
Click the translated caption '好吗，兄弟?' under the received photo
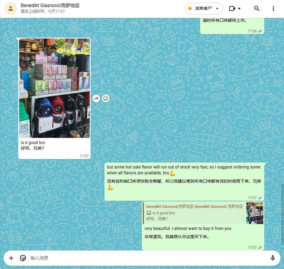pyautogui.click(x=32, y=148)
